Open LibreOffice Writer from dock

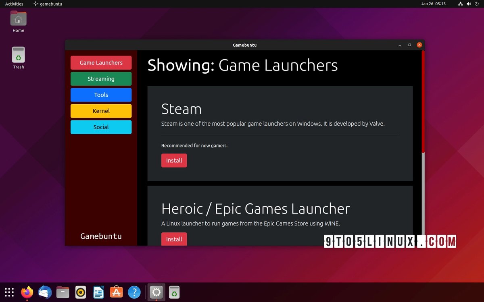coord(98,292)
